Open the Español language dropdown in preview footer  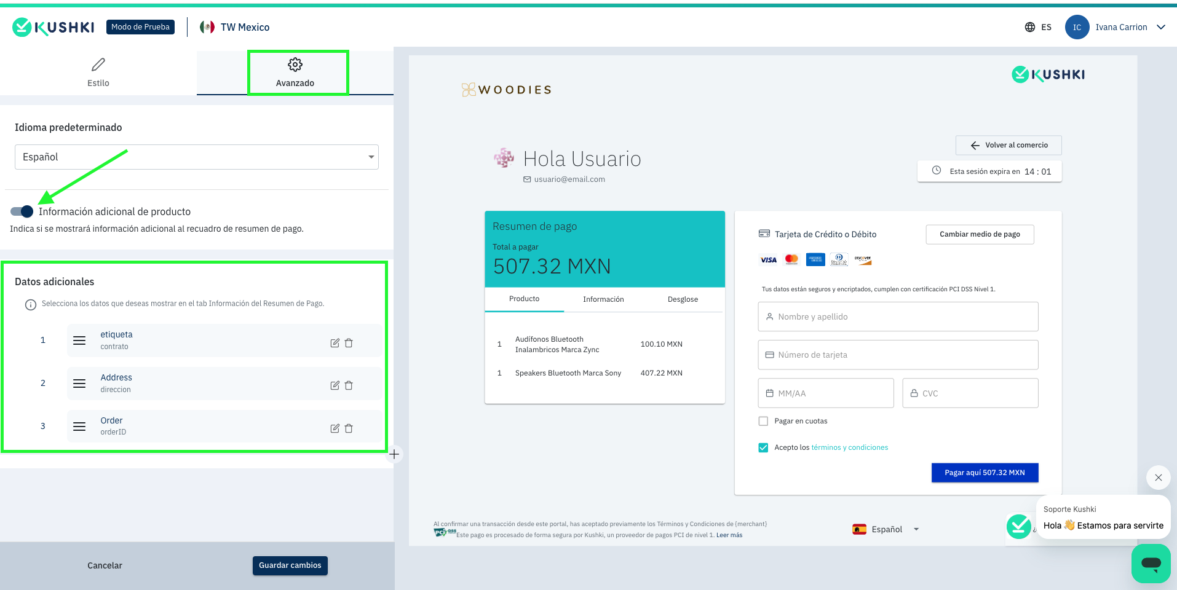(886, 529)
